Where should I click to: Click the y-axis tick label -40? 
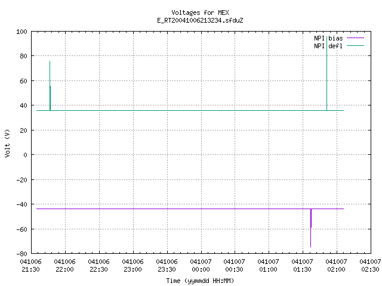(x=21, y=204)
